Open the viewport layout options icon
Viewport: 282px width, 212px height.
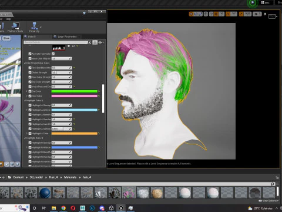(272, 16)
